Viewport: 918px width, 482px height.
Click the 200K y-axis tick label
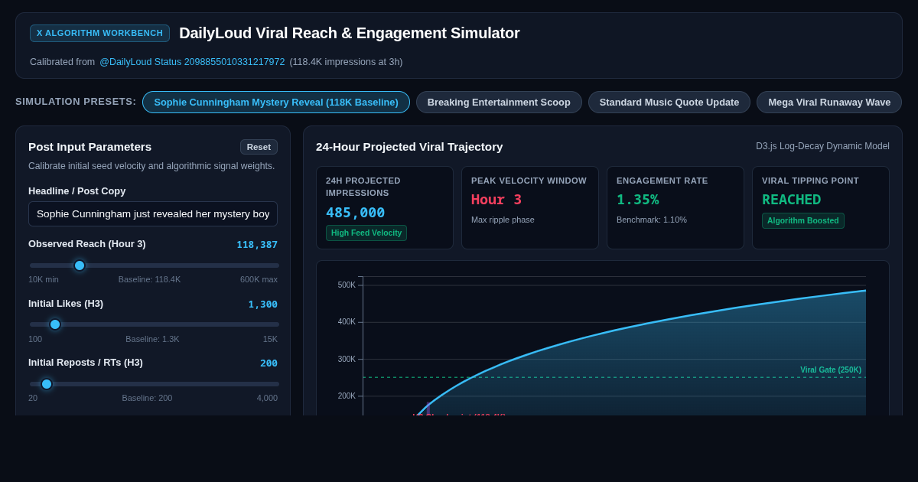(347, 396)
